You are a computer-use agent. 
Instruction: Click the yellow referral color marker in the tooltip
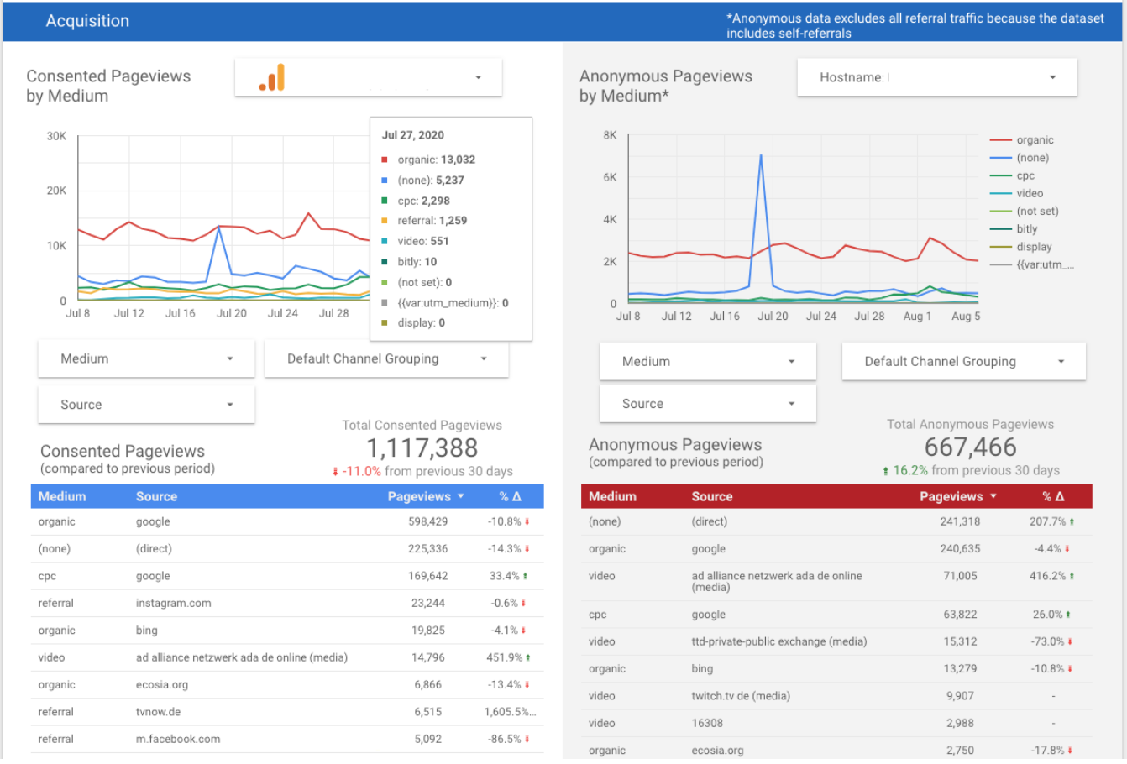click(386, 220)
